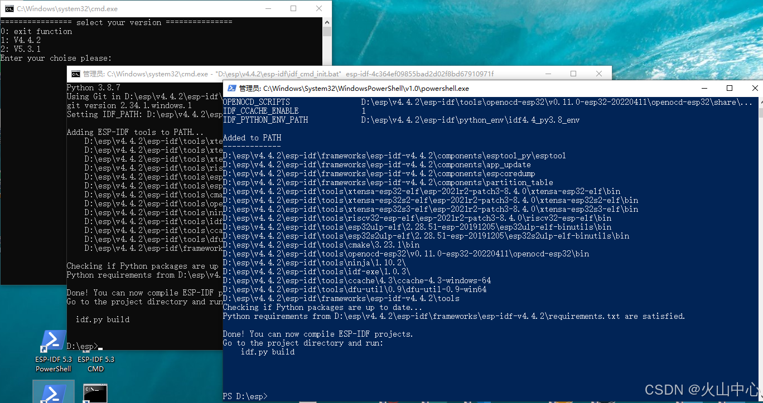Click the path line ending in xtensa-esp32s2-elf\bin
The height and width of the screenshot is (403, 763).
(x=430, y=200)
